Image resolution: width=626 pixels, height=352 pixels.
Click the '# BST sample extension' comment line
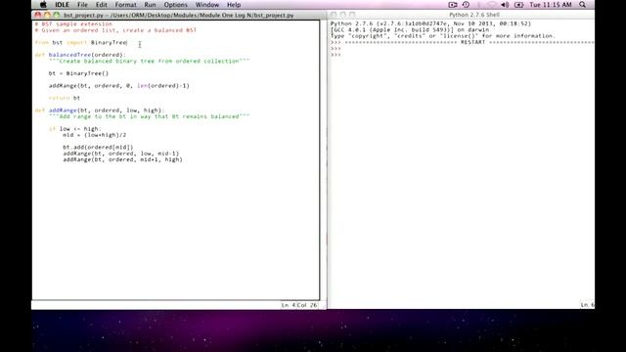tap(73, 23)
